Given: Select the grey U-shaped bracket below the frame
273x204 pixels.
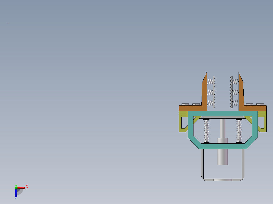Looking at the screenshot, I should point(202,163).
